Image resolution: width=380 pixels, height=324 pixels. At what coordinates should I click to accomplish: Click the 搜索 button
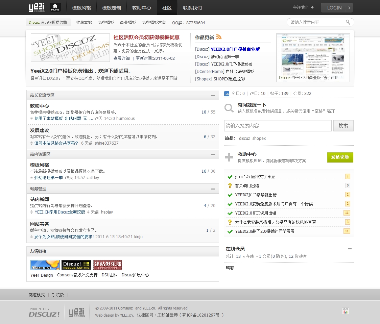click(x=343, y=126)
